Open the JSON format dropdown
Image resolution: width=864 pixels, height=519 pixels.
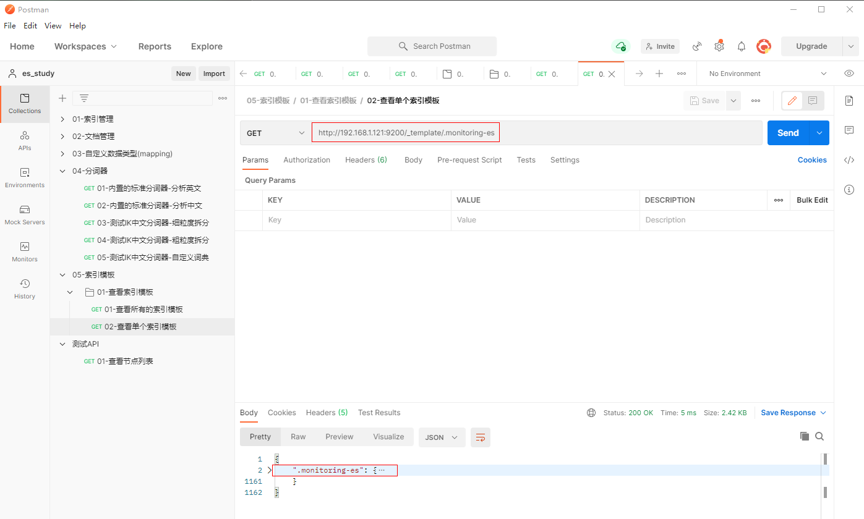442,437
